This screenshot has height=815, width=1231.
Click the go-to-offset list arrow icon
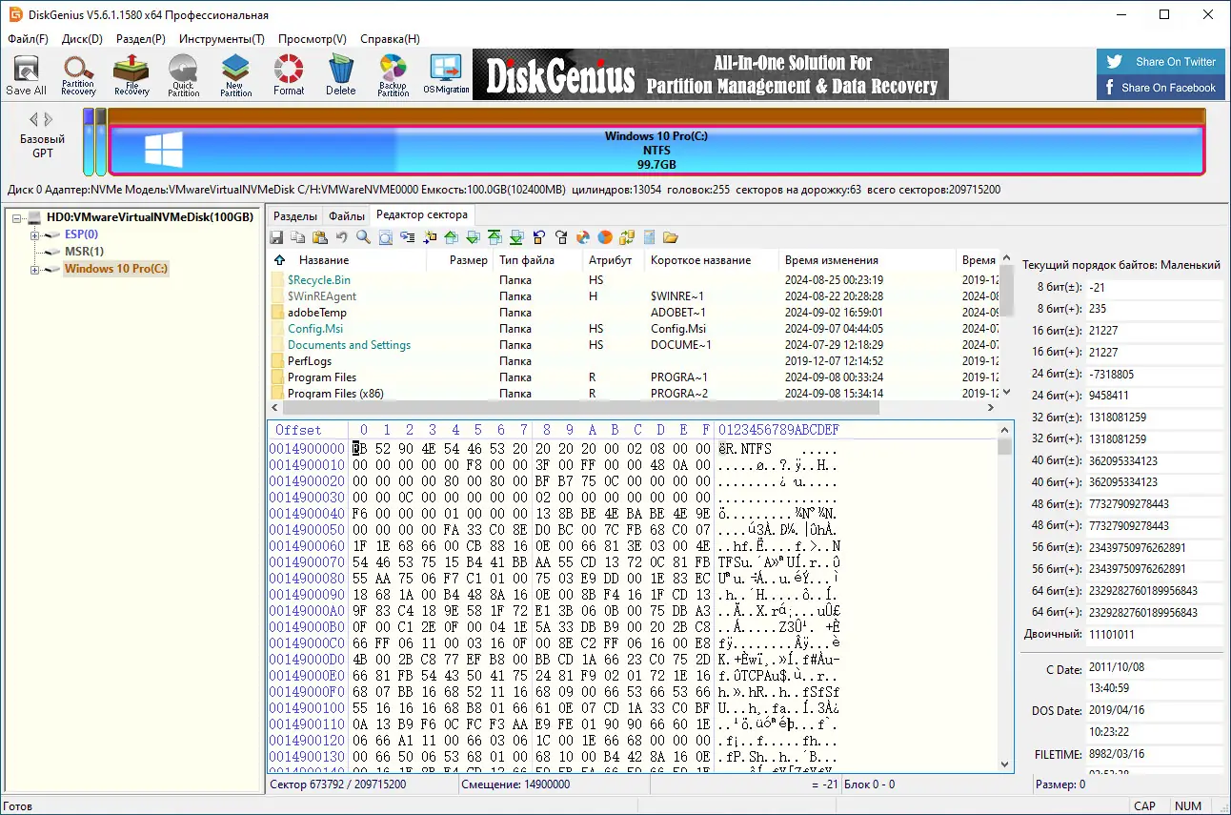click(x=408, y=237)
